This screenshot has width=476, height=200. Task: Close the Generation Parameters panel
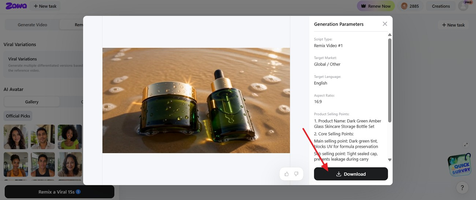385,24
